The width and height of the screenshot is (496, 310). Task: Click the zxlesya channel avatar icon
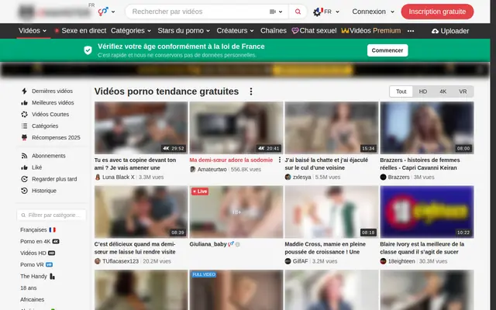288,177
